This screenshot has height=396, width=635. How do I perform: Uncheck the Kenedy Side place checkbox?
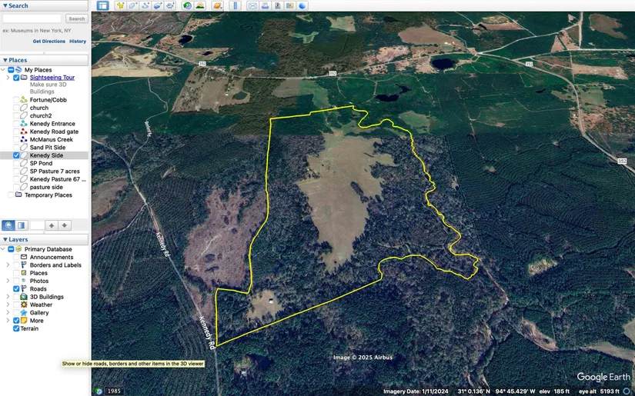pyautogui.click(x=16, y=155)
